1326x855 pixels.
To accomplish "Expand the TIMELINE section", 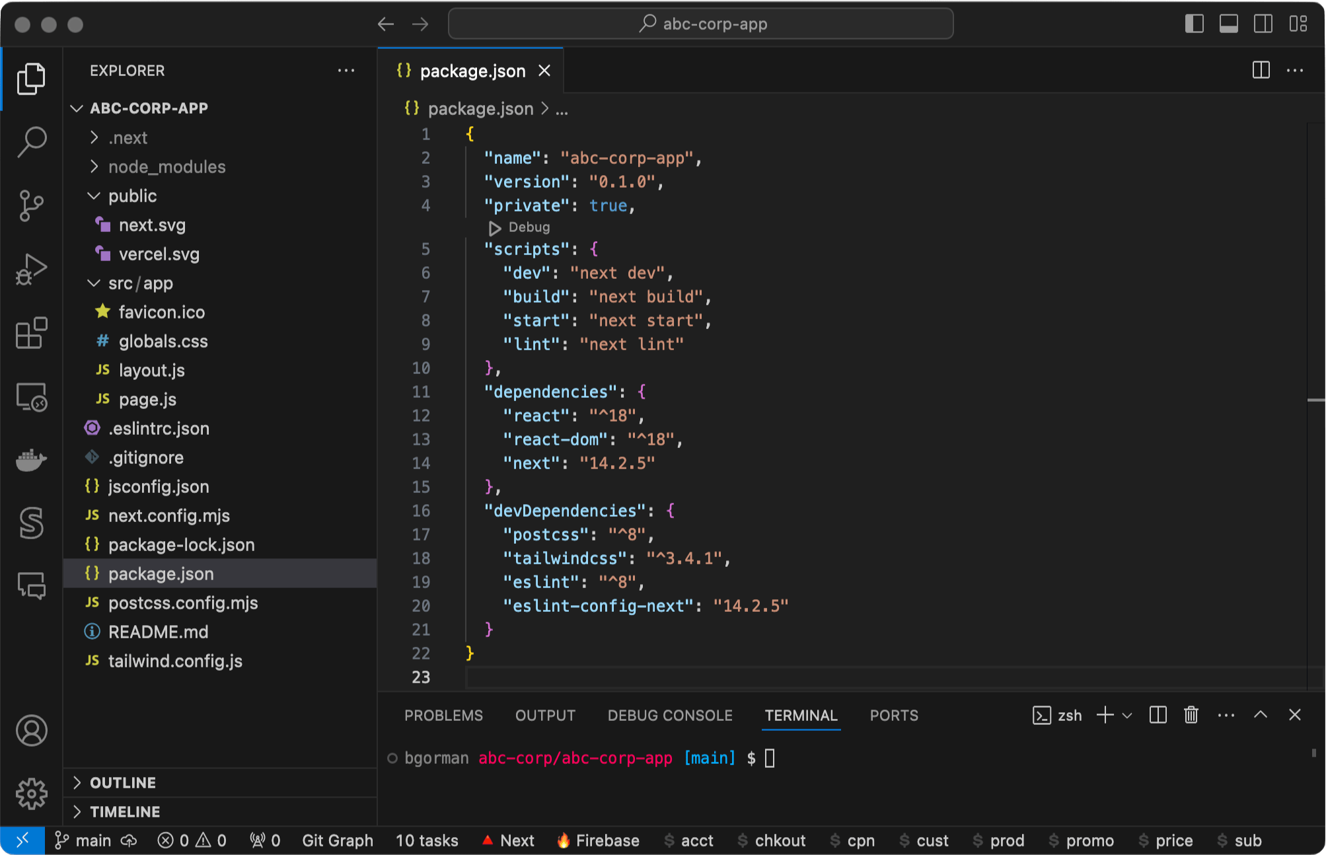I will 220,811.
